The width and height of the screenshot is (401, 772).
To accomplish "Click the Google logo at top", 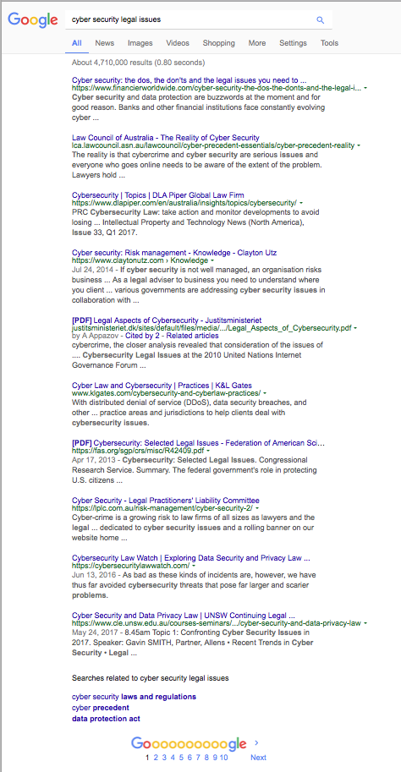I will (x=32, y=19).
